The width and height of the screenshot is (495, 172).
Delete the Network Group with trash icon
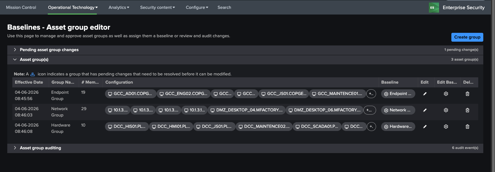point(467,110)
